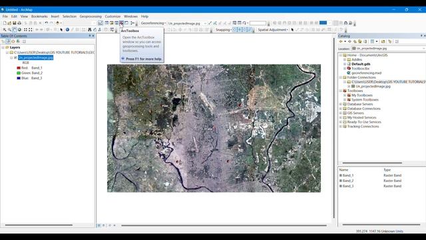Expand GIS Servers in Catalog
The height and width of the screenshot is (240, 426).
pyautogui.click(x=341, y=113)
